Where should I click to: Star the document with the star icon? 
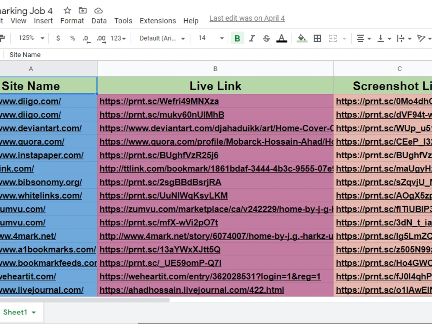coord(67,11)
